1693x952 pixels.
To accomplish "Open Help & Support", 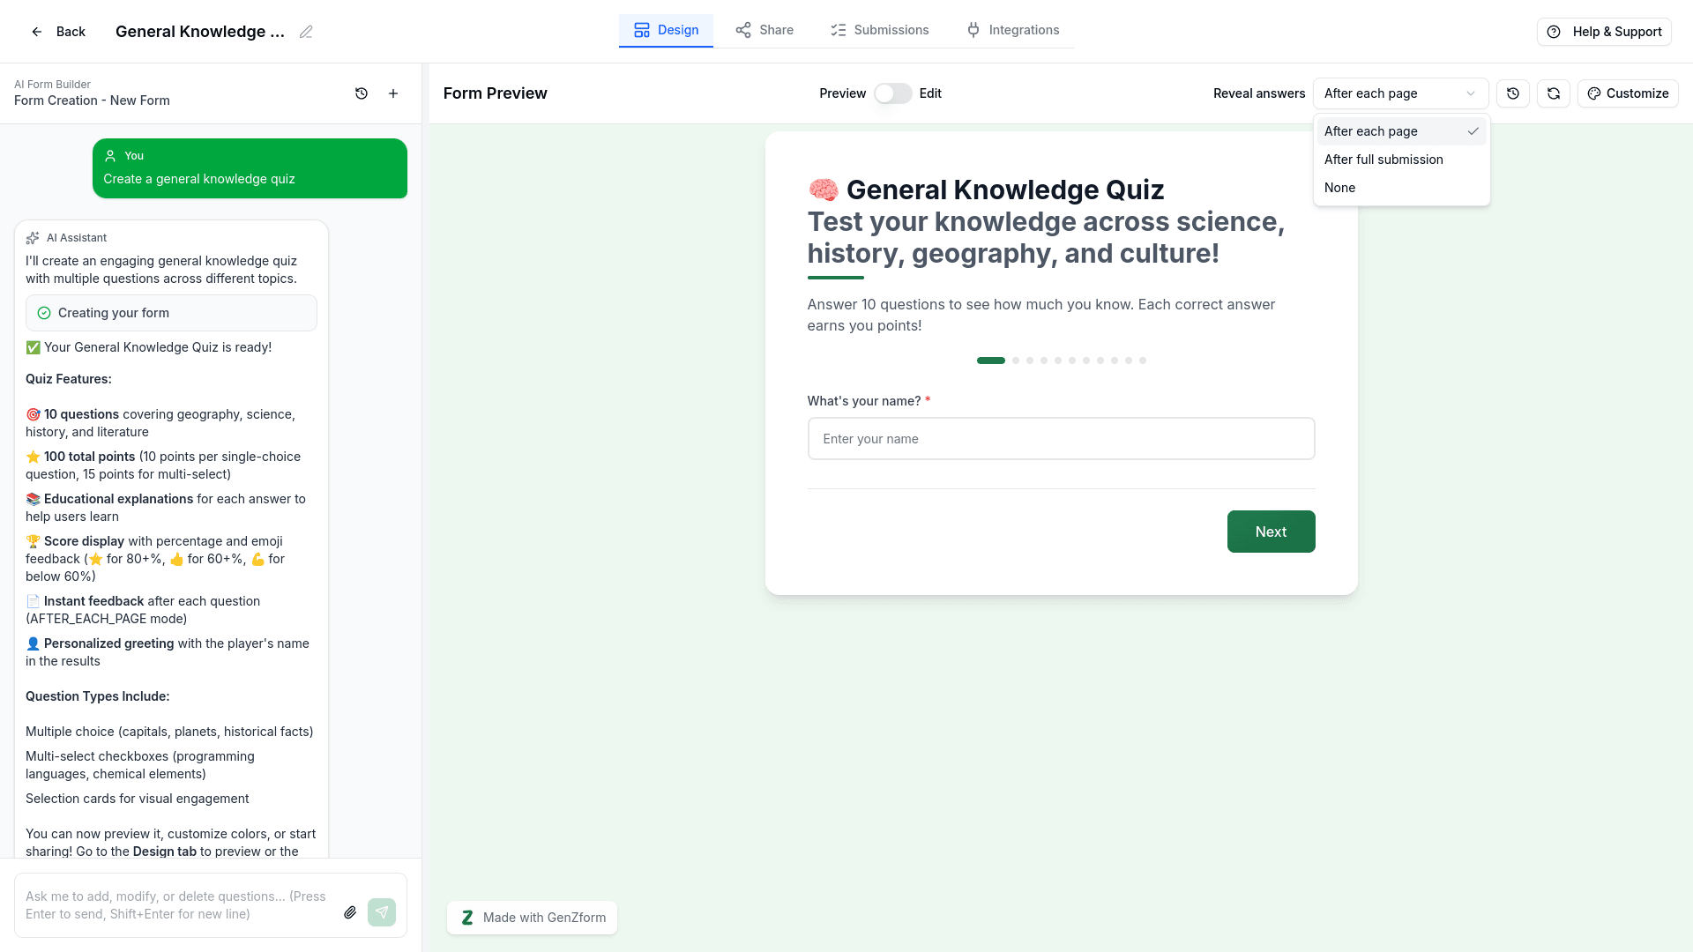I will [x=1604, y=31].
